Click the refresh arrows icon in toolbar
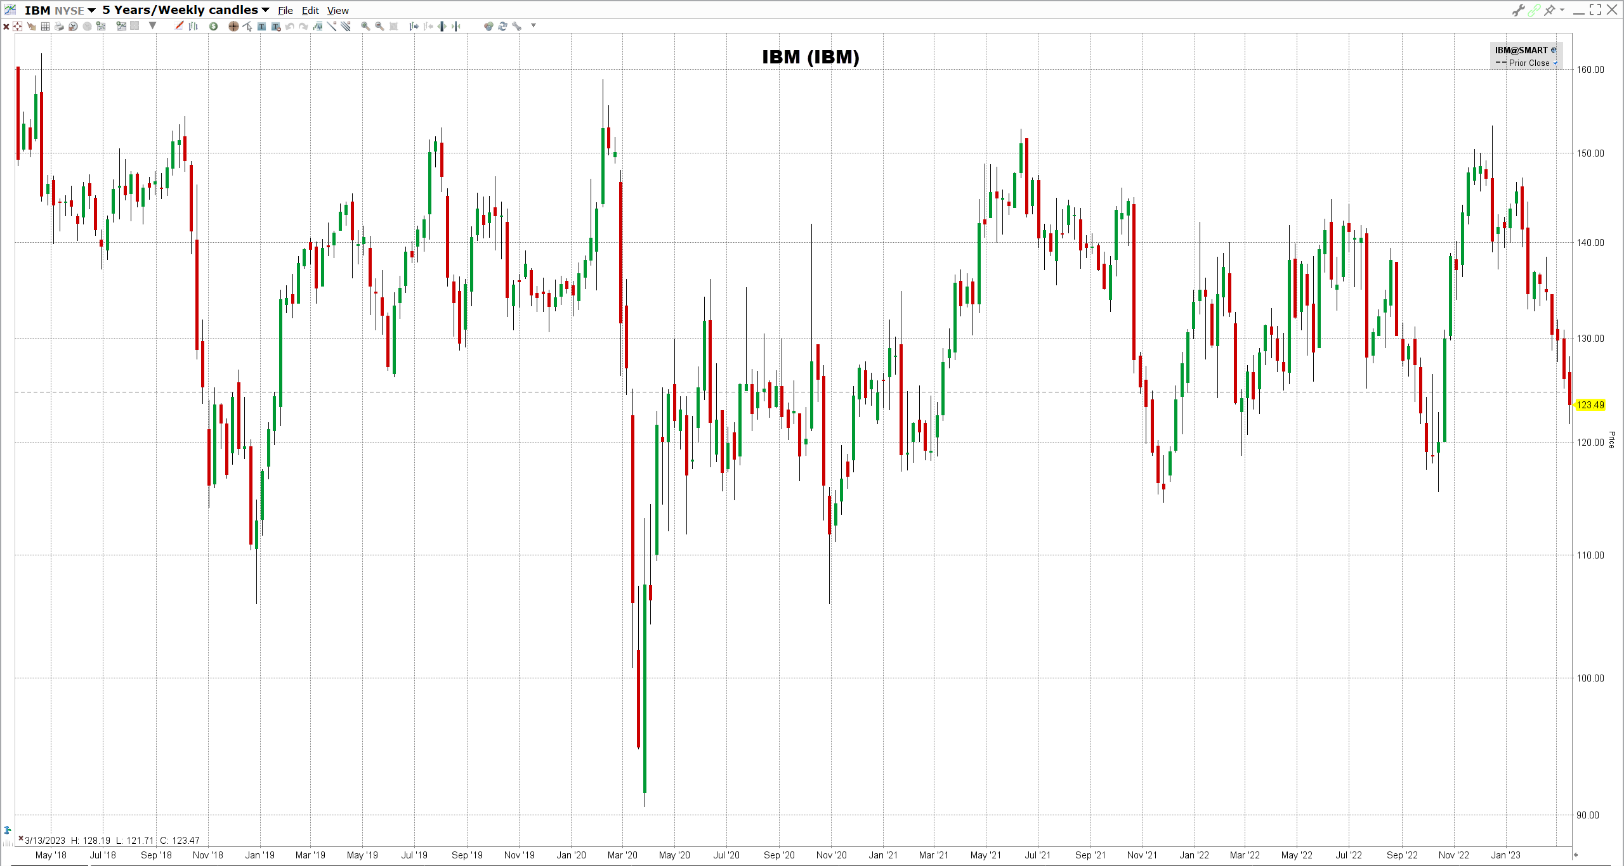 coord(502,26)
